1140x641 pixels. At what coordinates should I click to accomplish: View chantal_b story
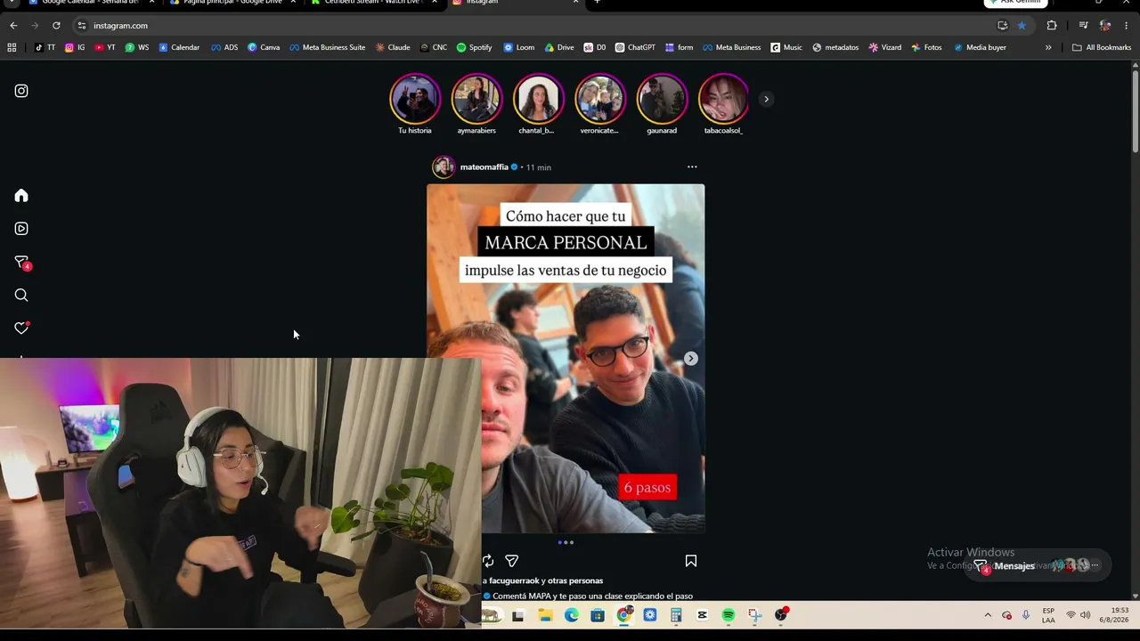coord(538,104)
